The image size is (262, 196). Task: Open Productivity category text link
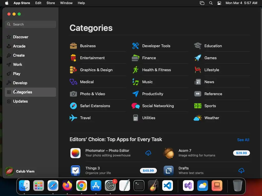[152, 94]
